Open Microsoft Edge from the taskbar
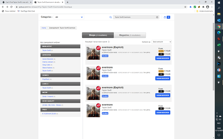Screen dimensions: 223x139 click(219, 33)
